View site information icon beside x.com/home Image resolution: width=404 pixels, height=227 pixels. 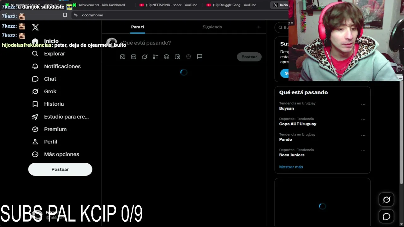coord(76,15)
